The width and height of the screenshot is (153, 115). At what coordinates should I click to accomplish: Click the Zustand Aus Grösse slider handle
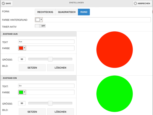[x=50, y=59]
